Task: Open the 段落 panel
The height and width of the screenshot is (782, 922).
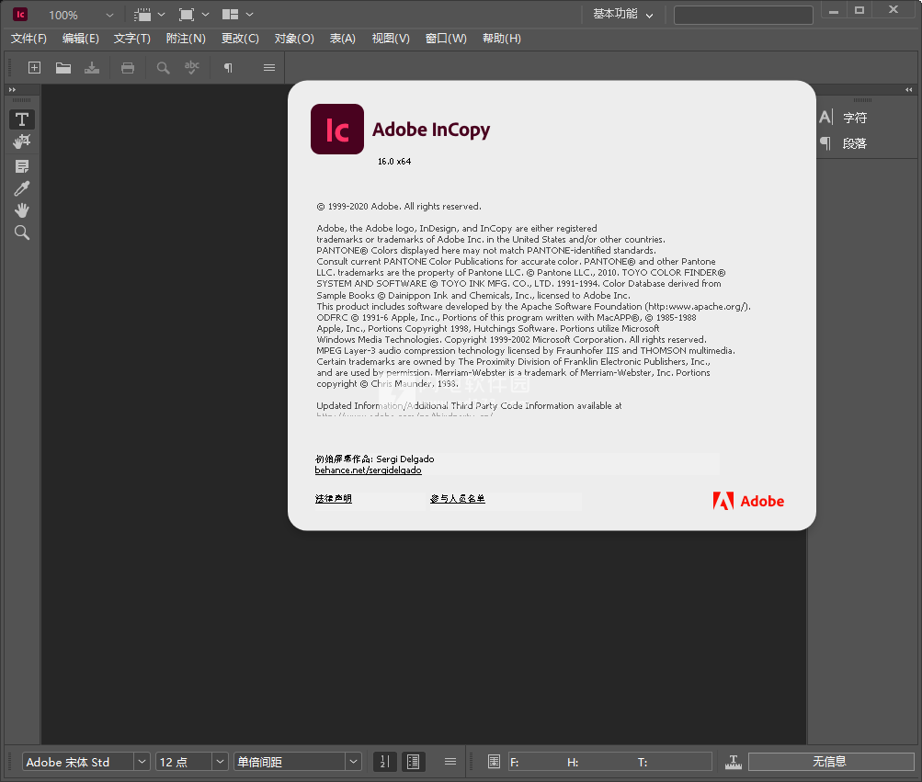Action: [x=844, y=143]
